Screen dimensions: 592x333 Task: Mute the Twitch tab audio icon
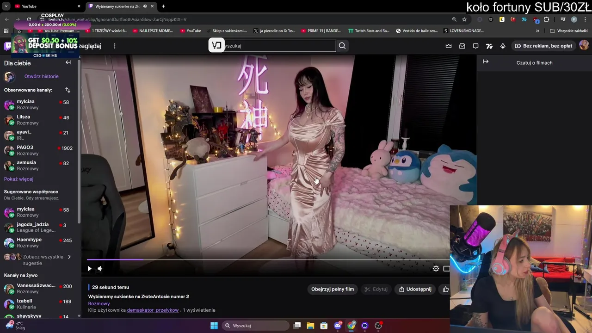pyautogui.click(x=145, y=6)
